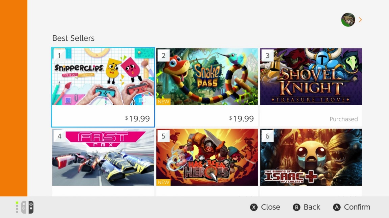Image resolution: width=389 pixels, height=218 pixels.
Task: Open Snake Pass game thumbnail
Action: click(207, 77)
